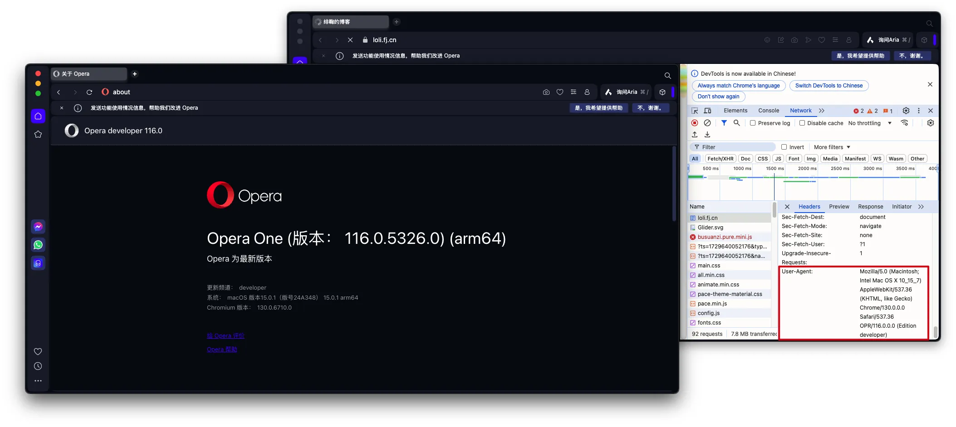
Task: Reload the about page in front window
Action: click(89, 92)
